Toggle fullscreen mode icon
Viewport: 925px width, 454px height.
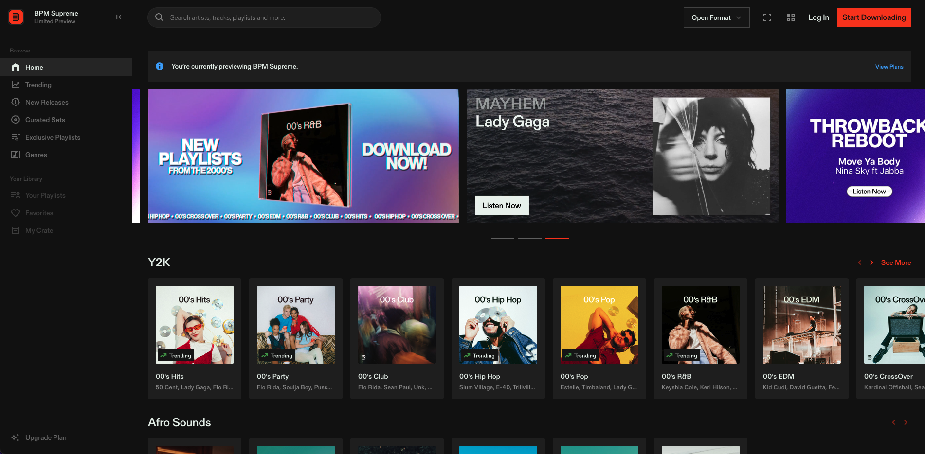[767, 17]
